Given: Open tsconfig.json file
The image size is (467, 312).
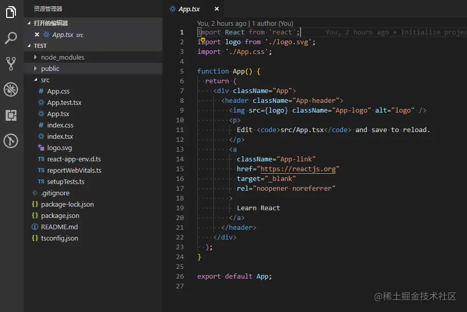Looking at the screenshot, I should 93,238.
